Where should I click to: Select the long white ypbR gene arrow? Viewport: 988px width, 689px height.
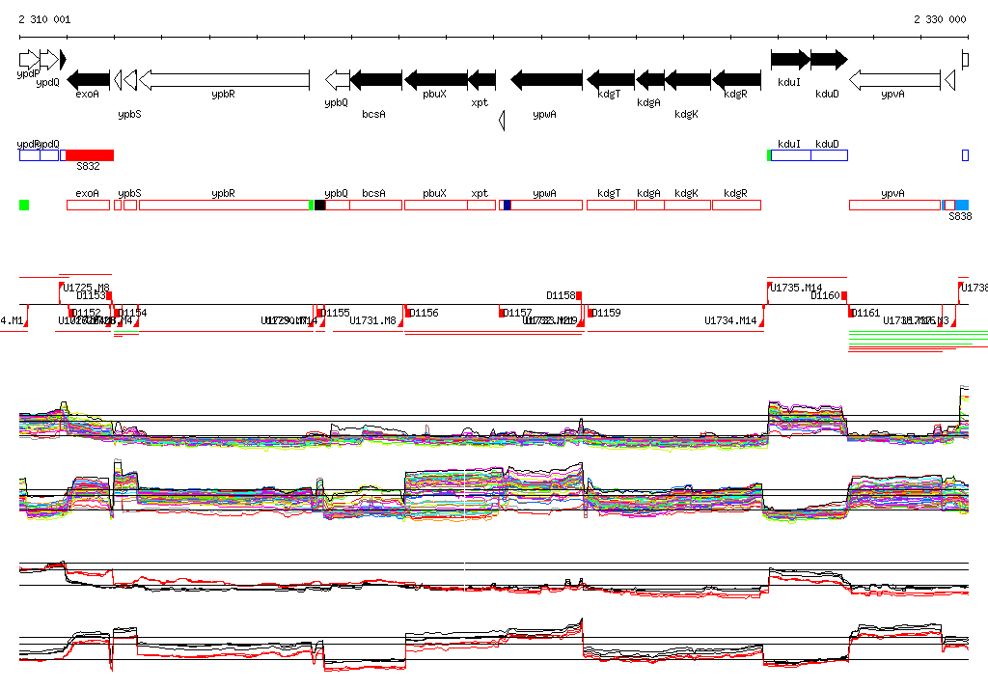tap(224, 80)
